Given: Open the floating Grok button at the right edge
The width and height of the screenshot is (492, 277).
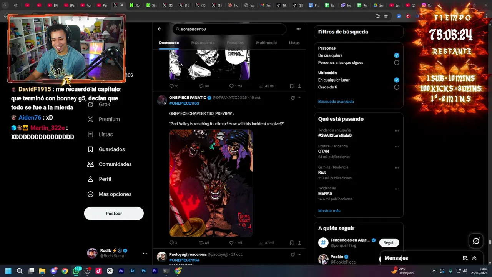Looking at the screenshot, I should 476,241.
